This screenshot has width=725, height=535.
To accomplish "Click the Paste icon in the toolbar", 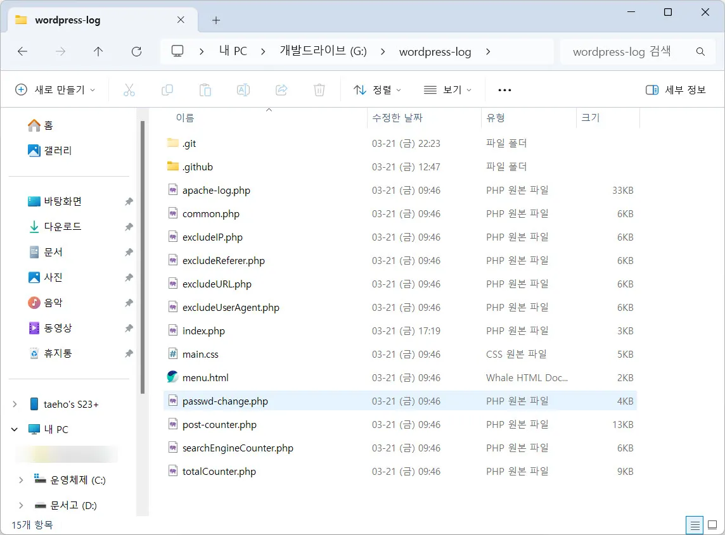I will click(x=205, y=89).
